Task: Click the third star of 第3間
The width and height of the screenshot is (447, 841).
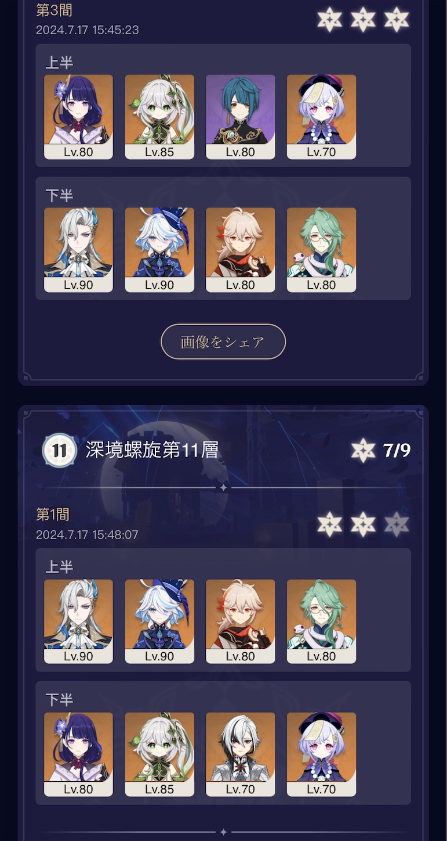Action: click(x=397, y=19)
